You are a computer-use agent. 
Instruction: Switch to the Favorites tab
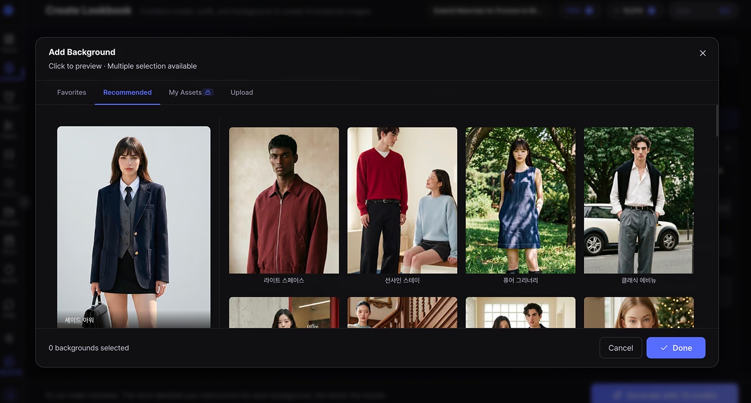click(71, 92)
